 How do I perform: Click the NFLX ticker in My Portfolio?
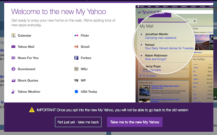tap(195, 98)
